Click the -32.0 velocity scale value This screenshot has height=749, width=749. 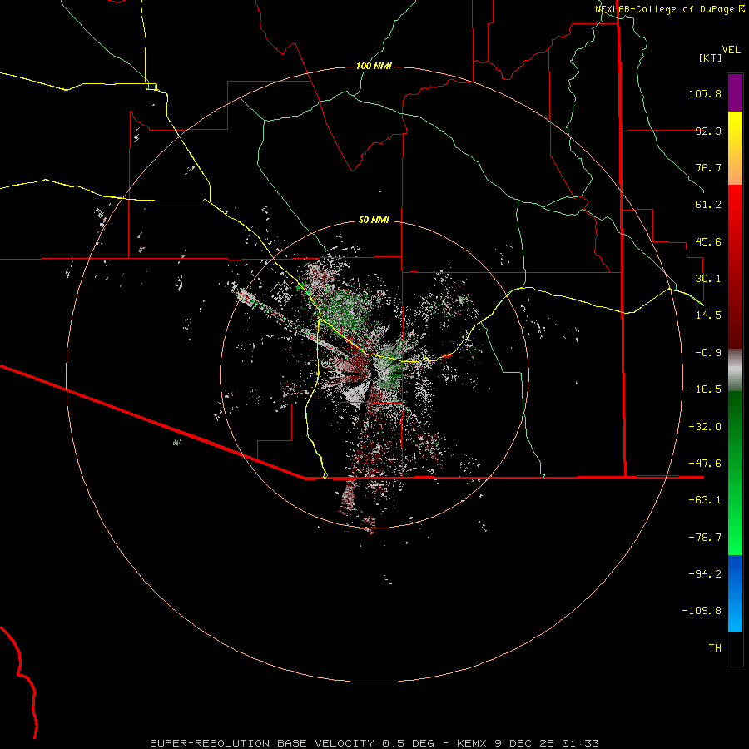coord(705,427)
